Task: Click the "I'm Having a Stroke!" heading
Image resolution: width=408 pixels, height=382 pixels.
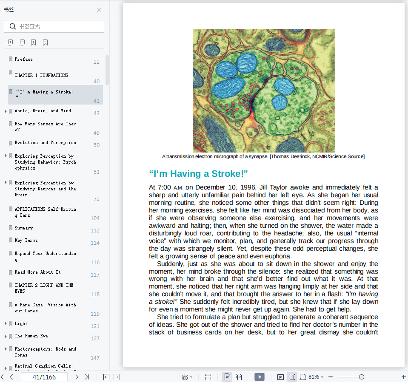Action: click(x=198, y=174)
